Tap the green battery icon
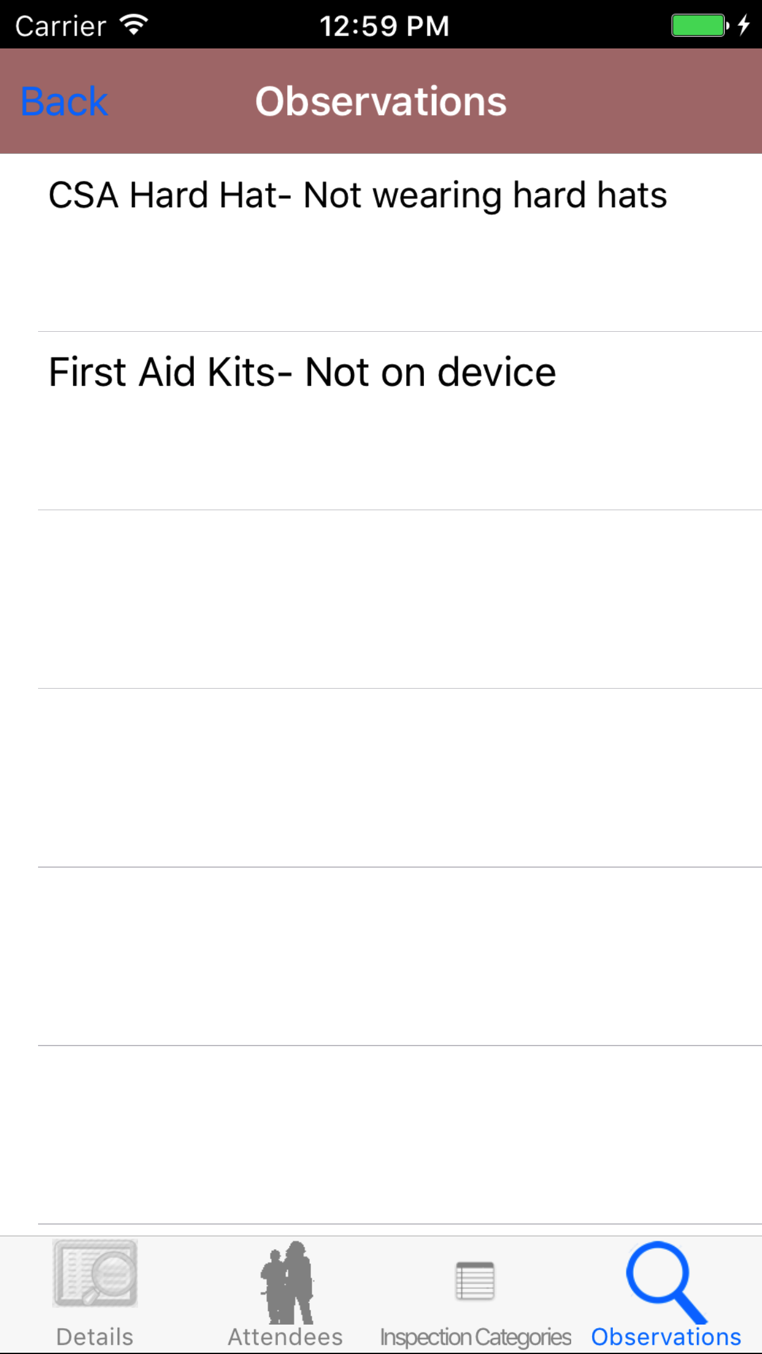 tap(699, 26)
